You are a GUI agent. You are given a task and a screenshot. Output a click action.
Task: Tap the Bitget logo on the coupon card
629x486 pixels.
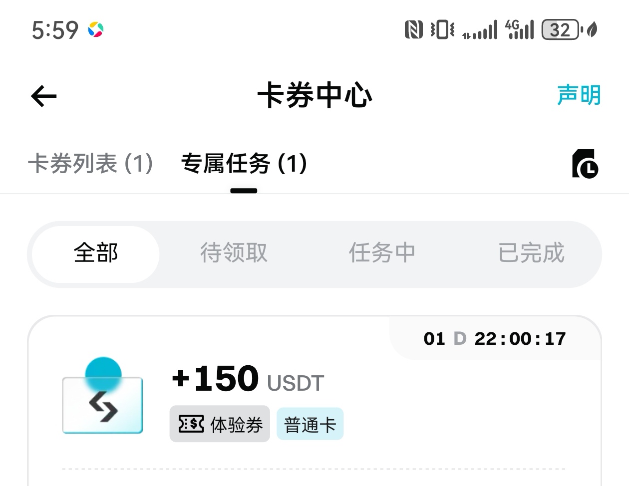pyautogui.click(x=102, y=404)
